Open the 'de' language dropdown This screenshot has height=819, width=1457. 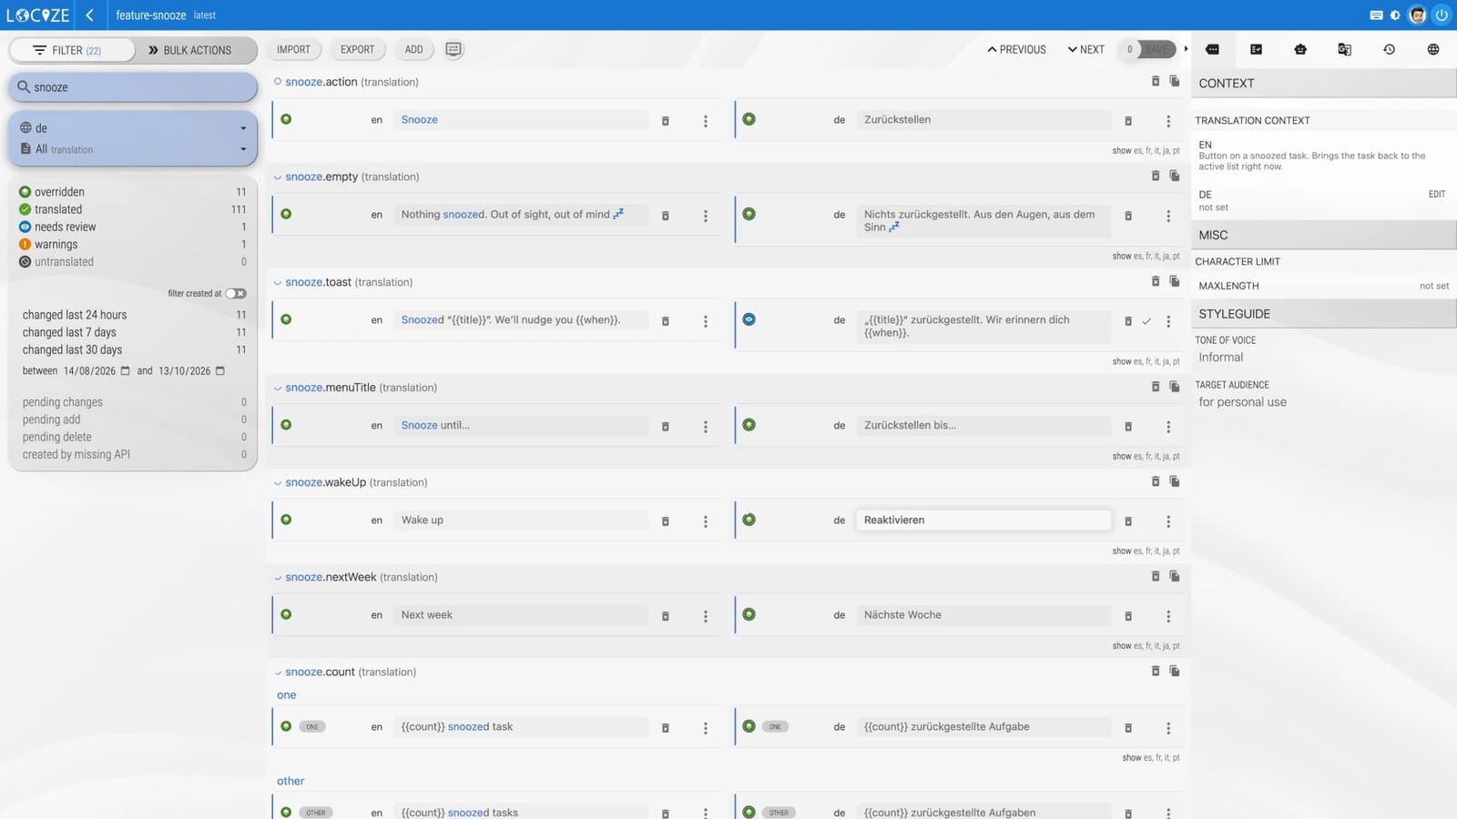pos(133,128)
